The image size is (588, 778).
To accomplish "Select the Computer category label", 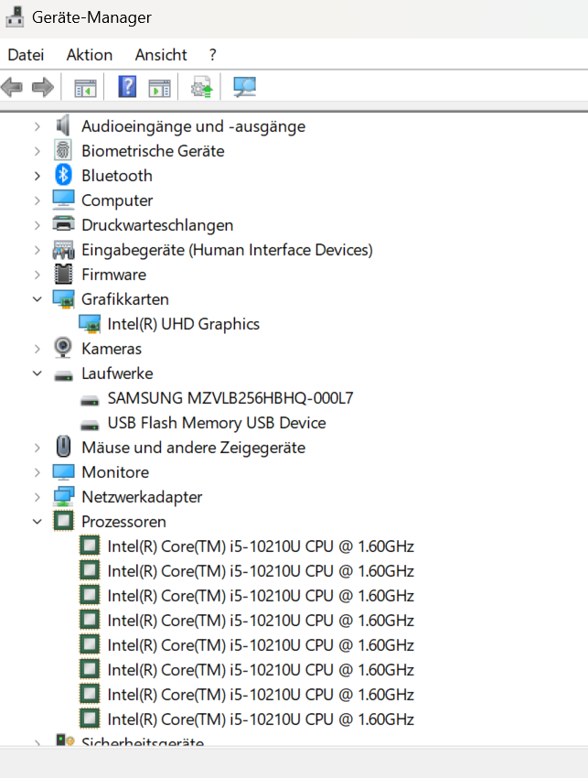I will (117, 200).
